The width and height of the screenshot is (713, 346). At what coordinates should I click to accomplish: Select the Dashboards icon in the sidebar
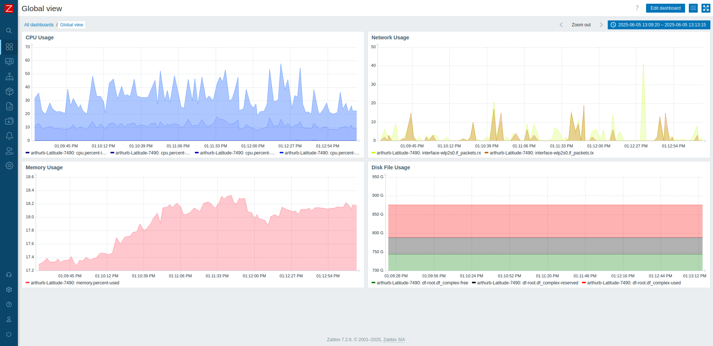(x=9, y=47)
